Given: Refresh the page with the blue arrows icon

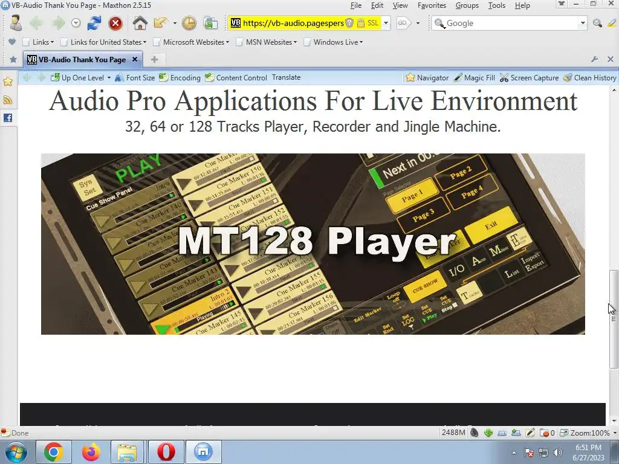Looking at the screenshot, I should tap(94, 24).
